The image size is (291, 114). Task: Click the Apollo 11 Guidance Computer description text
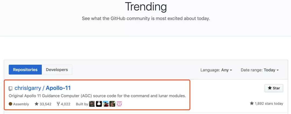[x=97, y=96]
